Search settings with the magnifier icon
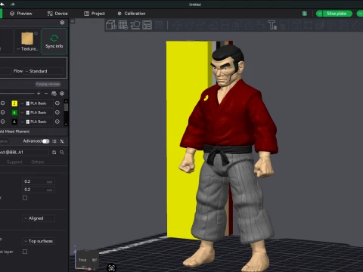The height and width of the screenshot is (272, 363). tap(62, 153)
